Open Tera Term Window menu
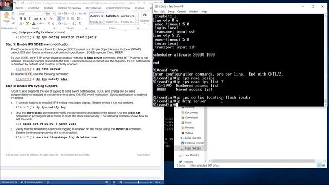This screenshot has height=185, width=329. pyautogui.click(x=193, y=11)
